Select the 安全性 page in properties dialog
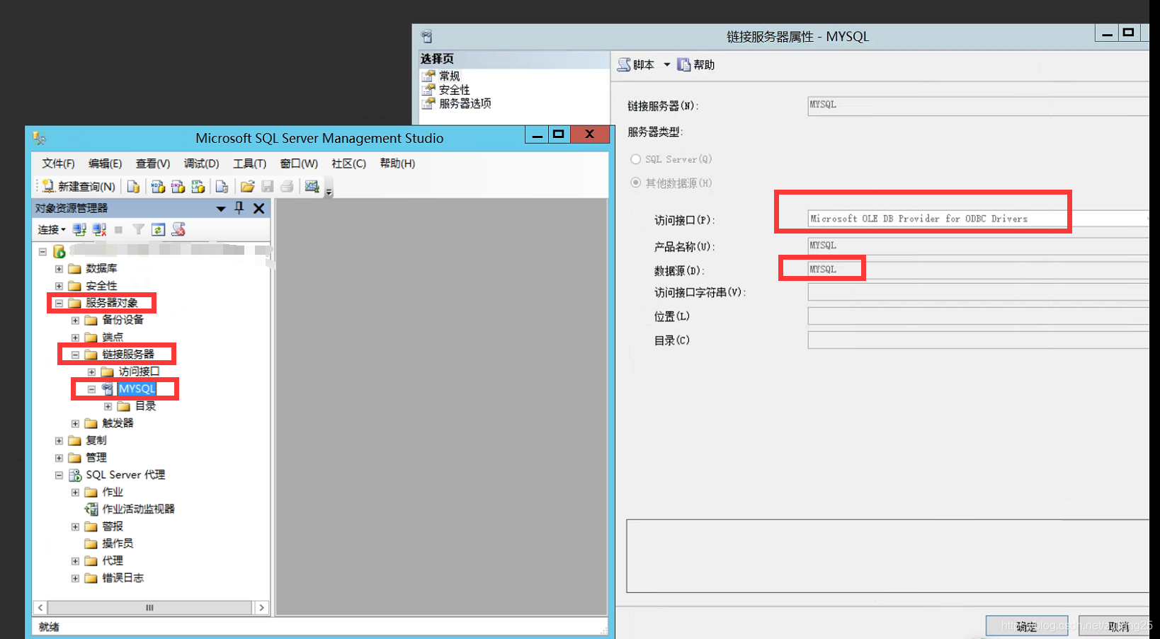This screenshot has width=1160, height=639. click(x=454, y=90)
